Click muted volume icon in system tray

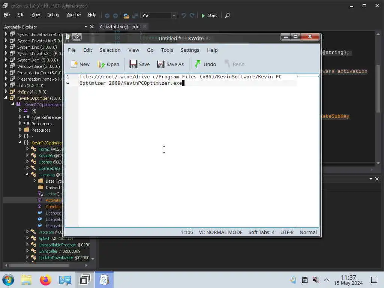(x=316, y=280)
